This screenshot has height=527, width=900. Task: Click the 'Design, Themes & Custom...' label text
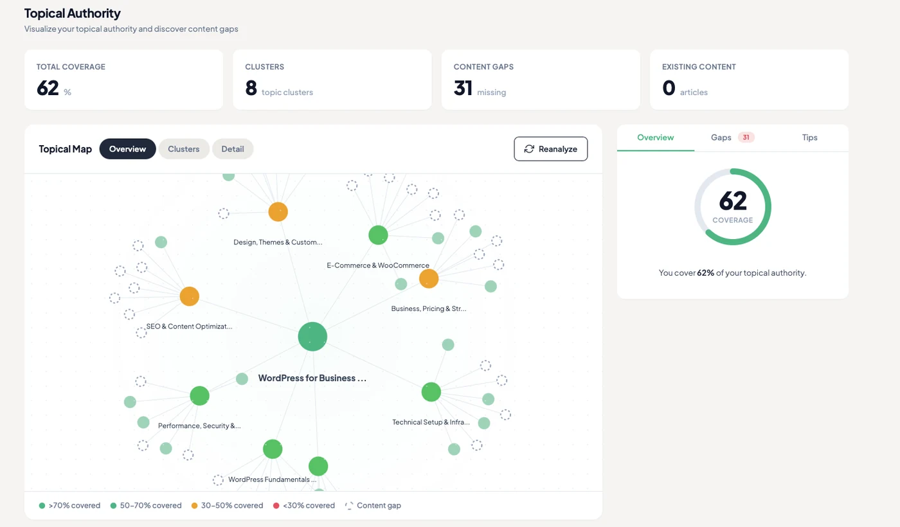click(278, 242)
